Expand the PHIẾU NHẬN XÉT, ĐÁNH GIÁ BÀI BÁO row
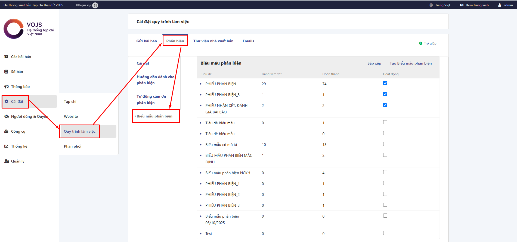 point(201,106)
